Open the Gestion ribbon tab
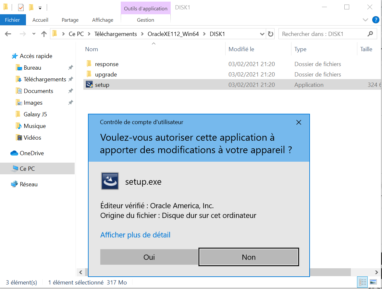This screenshot has height=289, width=382. click(x=145, y=20)
